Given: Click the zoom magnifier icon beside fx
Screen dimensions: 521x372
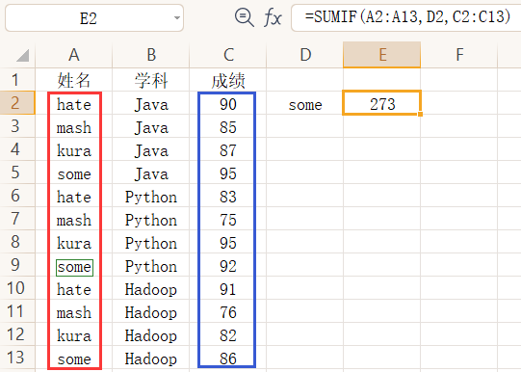Looking at the screenshot, I should click(245, 17).
